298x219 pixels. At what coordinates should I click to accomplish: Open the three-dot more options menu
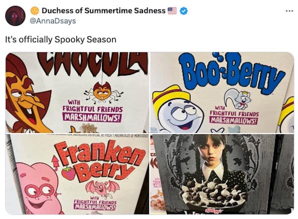click(289, 10)
